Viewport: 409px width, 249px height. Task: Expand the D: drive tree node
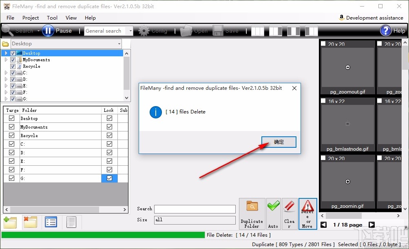tap(6, 79)
